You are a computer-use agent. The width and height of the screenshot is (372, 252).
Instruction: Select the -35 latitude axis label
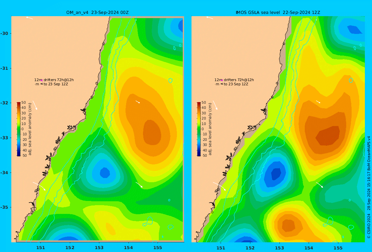(x=4, y=207)
